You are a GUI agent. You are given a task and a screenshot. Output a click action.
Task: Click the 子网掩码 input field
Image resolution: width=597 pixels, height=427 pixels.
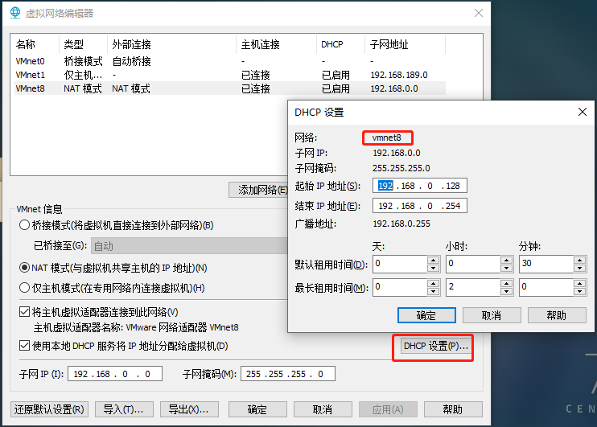click(288, 374)
